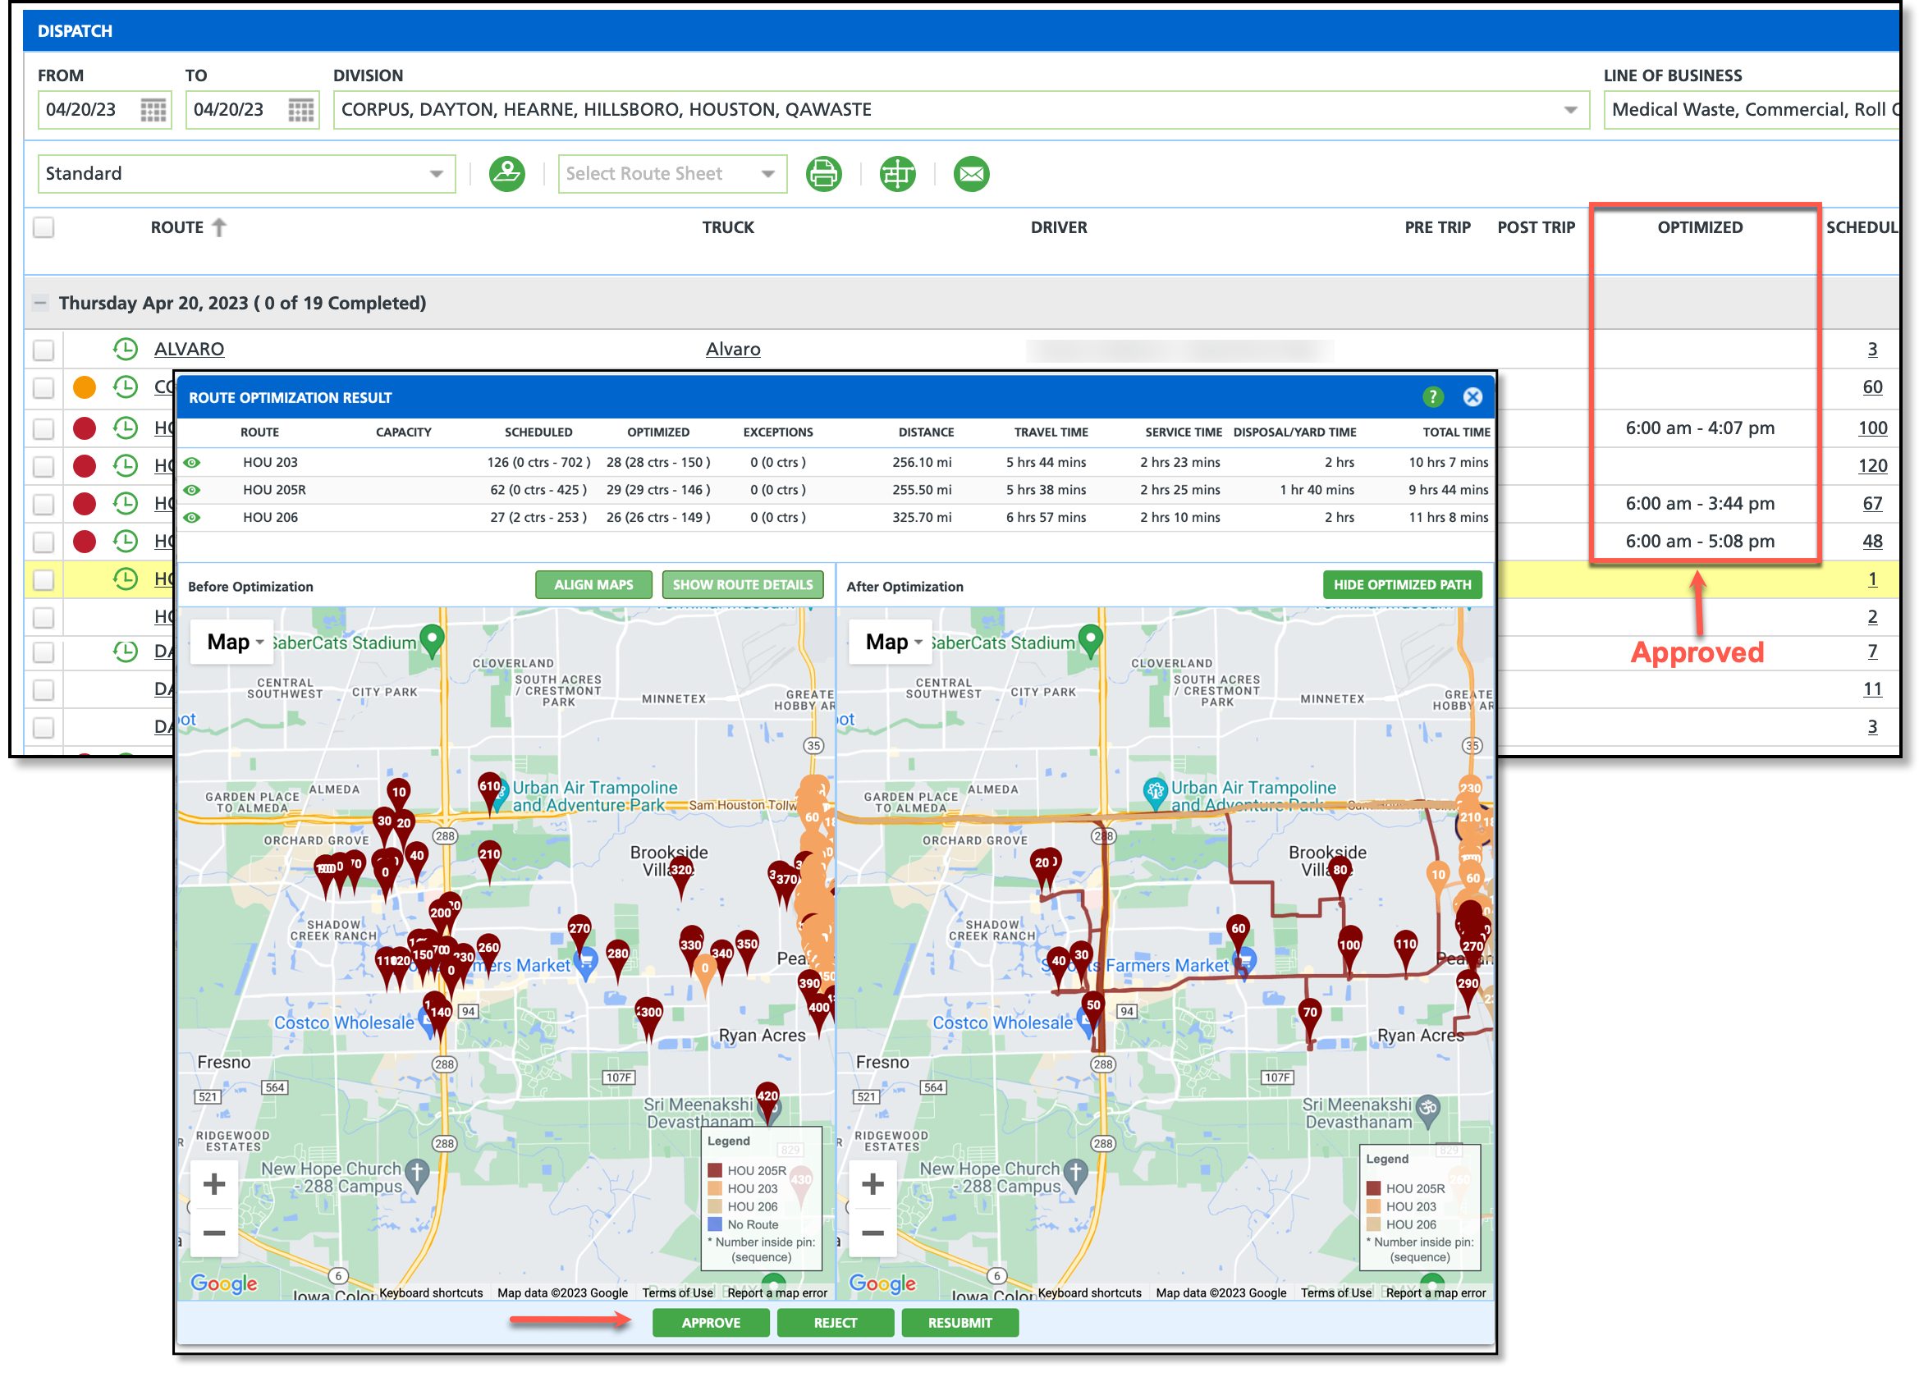1919x1377 pixels.
Task: Click the HIDE OPTIMIZED PATH button
Action: 1401,584
